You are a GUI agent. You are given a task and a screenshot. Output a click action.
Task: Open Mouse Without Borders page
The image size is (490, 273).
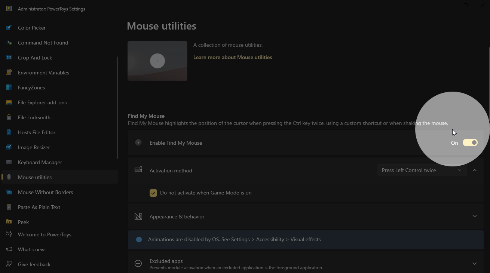[60, 192]
